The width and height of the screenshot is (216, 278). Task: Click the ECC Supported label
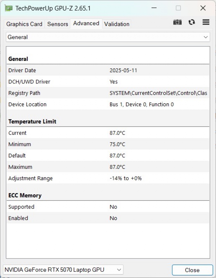21,207
